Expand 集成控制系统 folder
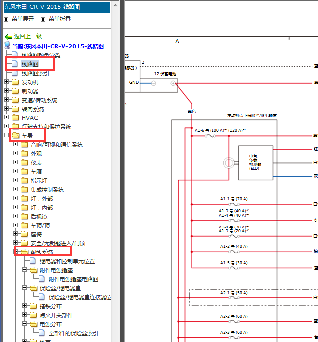Image resolution: width=318 pixels, height=342 pixels. point(16,189)
